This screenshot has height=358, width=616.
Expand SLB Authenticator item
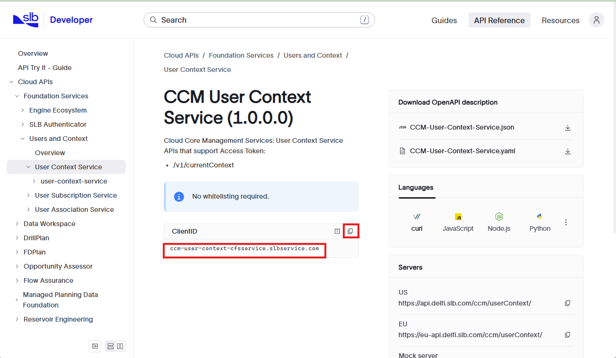23,124
